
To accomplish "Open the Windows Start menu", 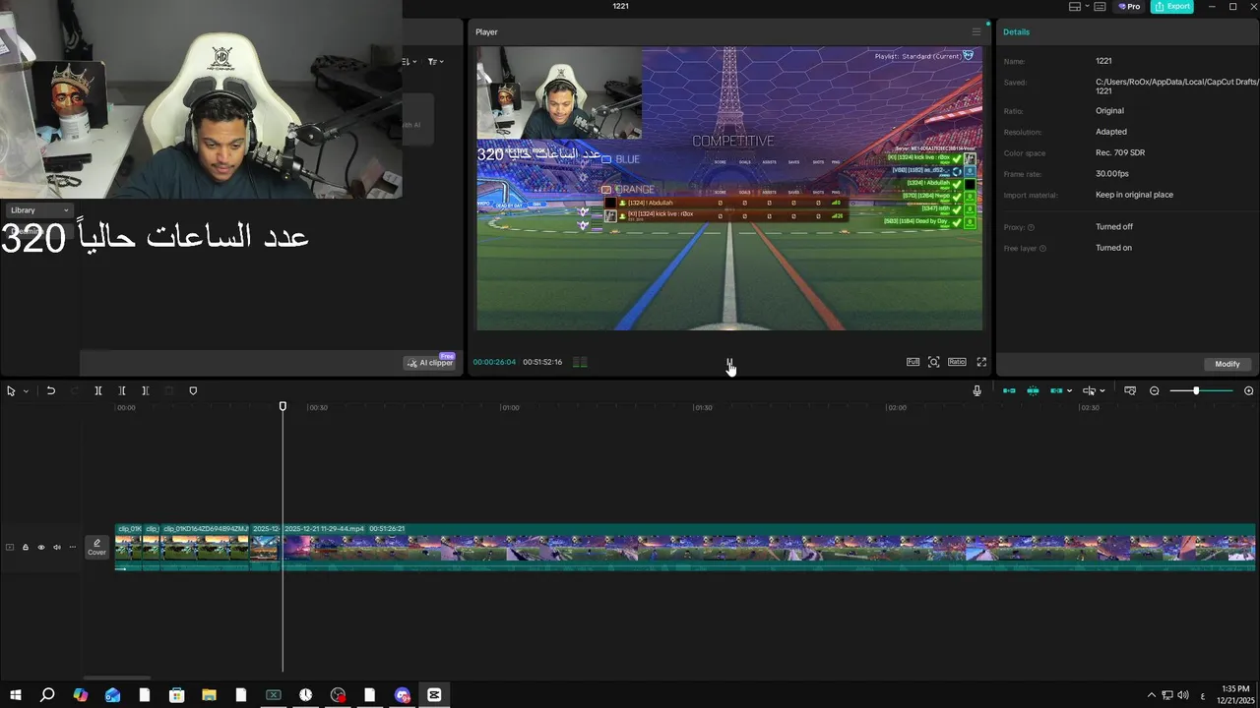I will tap(16, 695).
